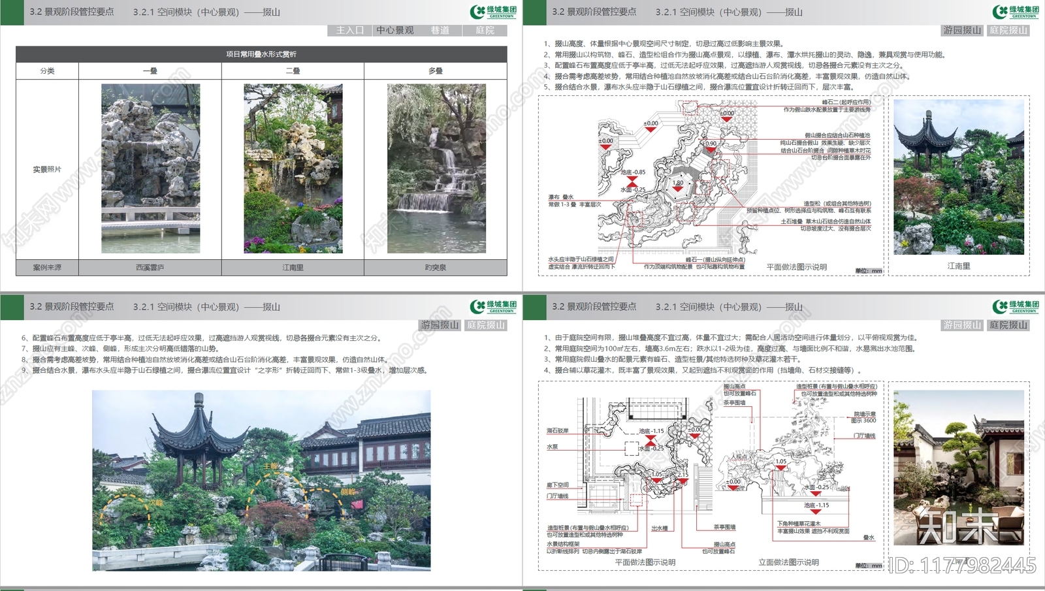Select the 巷道 tab label
The image size is (1045, 591).
tap(440, 30)
